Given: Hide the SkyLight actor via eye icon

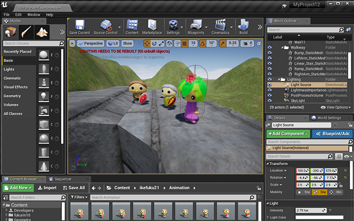Looking at the screenshot, I should 270,100.
